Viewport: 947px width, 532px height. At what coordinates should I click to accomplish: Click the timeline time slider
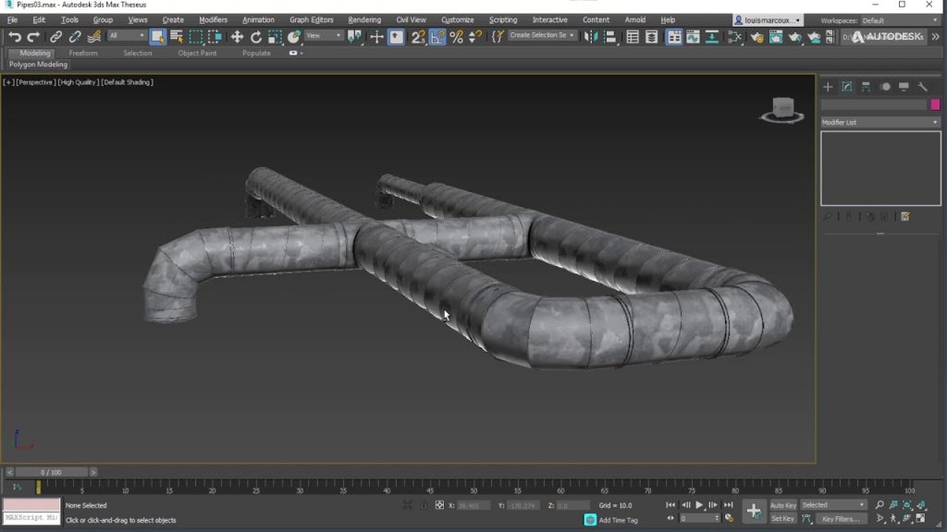pos(51,471)
